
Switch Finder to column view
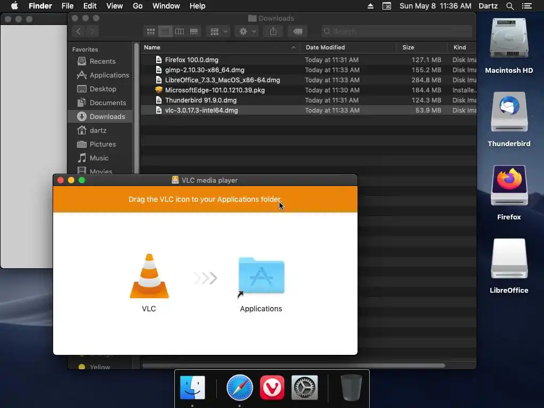tap(180, 31)
